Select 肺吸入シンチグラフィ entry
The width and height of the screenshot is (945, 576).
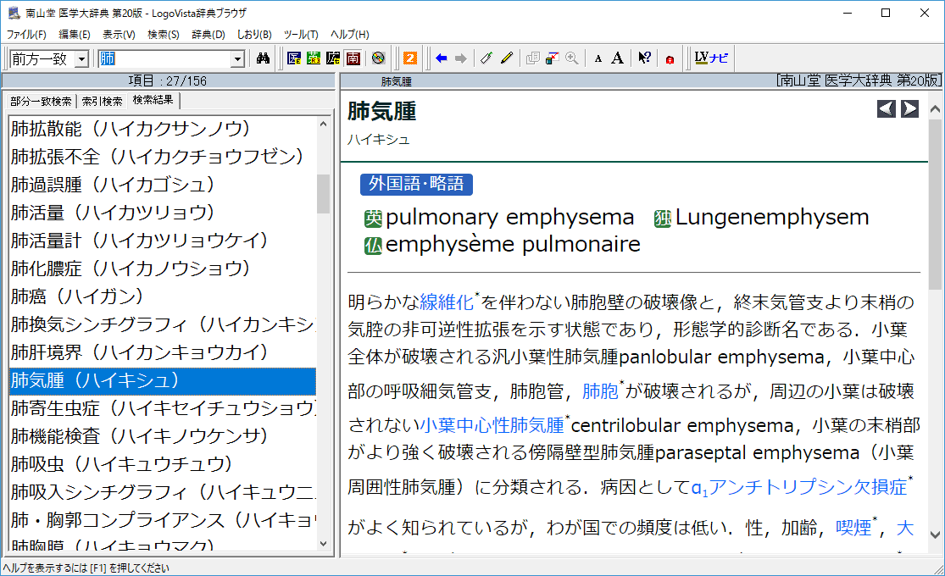(163, 492)
